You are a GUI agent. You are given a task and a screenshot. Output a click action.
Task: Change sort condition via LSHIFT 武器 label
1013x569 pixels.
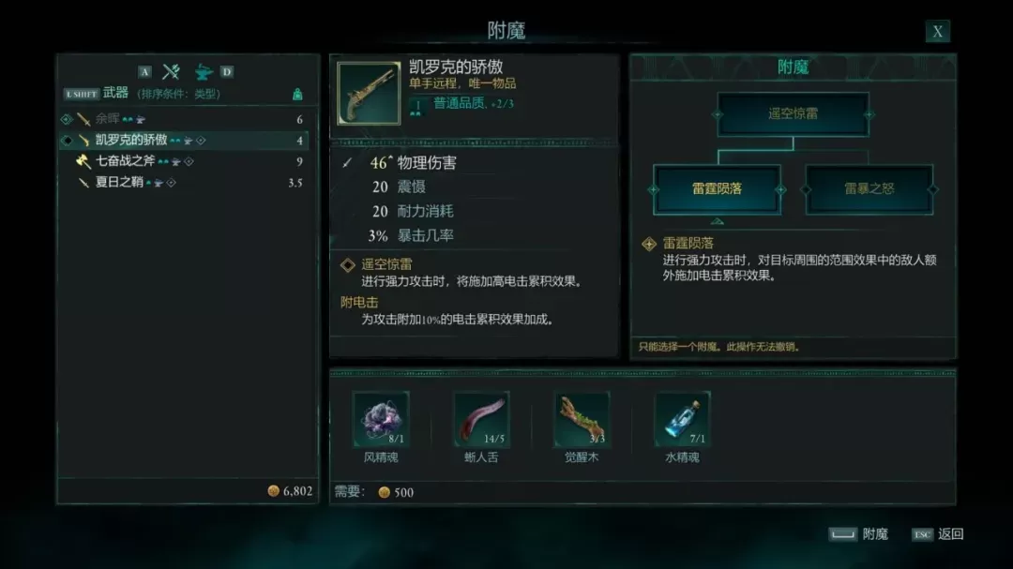point(97,94)
